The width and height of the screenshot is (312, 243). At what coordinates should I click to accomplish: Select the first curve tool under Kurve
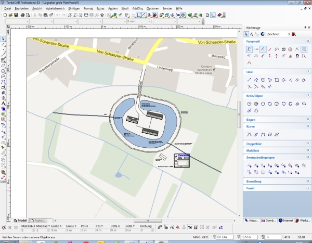point(250,134)
